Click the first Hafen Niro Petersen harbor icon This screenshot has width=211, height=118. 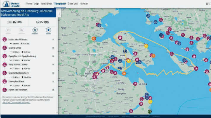(4, 39)
